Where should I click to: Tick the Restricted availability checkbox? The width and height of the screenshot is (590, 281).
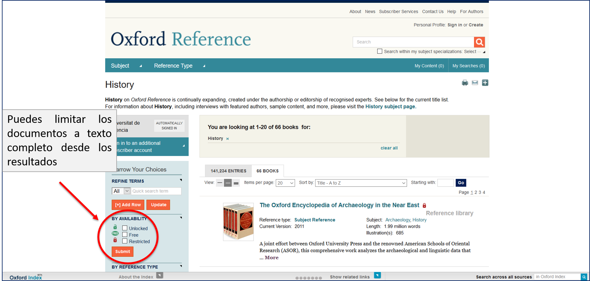pyautogui.click(x=125, y=241)
